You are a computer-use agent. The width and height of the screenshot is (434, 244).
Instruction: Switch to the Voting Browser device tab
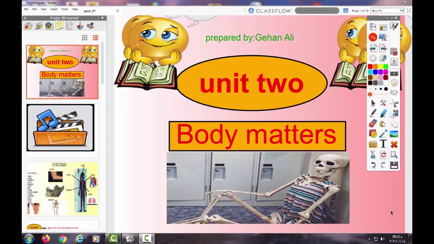click(x=90, y=26)
